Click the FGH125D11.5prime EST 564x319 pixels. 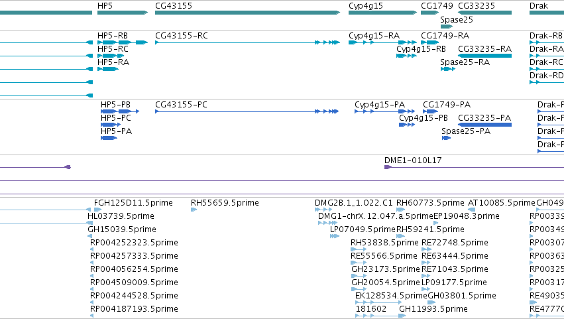click(98, 210)
